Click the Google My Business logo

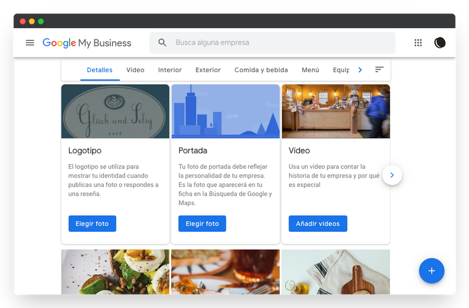(87, 43)
